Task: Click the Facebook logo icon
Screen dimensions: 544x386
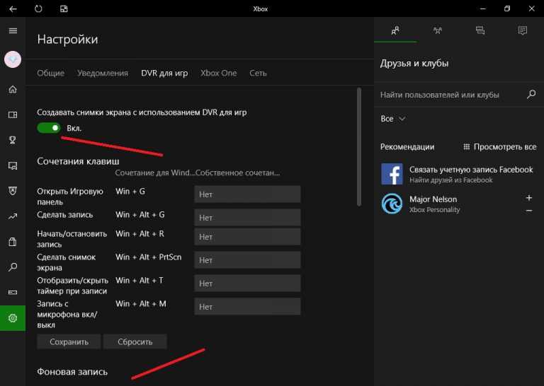Action: pos(392,174)
